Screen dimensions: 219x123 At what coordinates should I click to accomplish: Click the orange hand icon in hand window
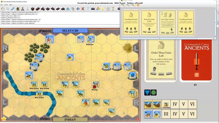[x=138, y=5]
